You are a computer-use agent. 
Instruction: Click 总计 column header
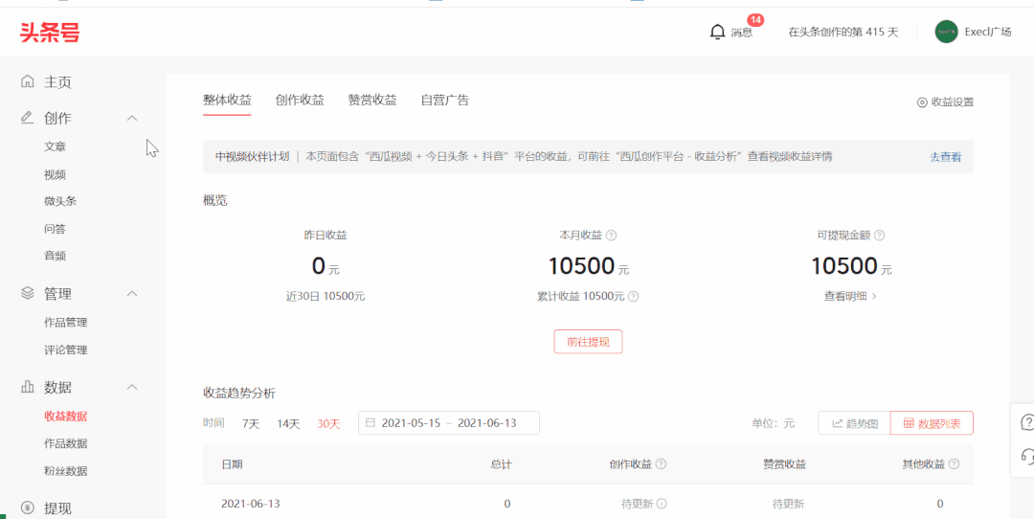[x=501, y=464]
